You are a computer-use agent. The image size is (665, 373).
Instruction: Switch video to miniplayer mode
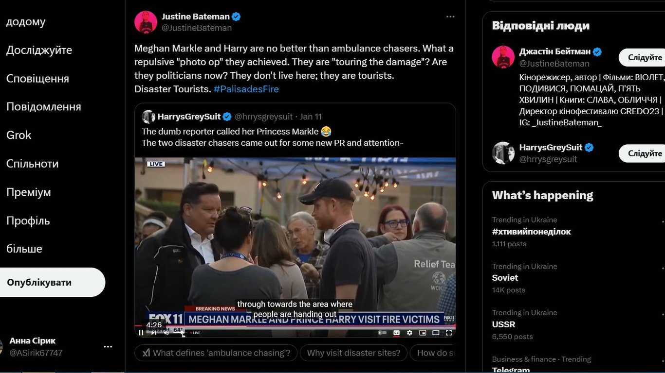tap(423, 333)
